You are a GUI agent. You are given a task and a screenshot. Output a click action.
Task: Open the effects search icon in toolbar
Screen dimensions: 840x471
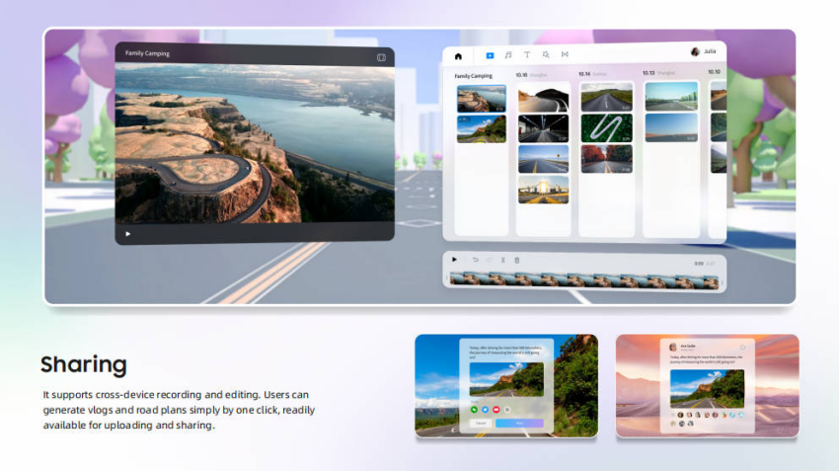(x=545, y=54)
